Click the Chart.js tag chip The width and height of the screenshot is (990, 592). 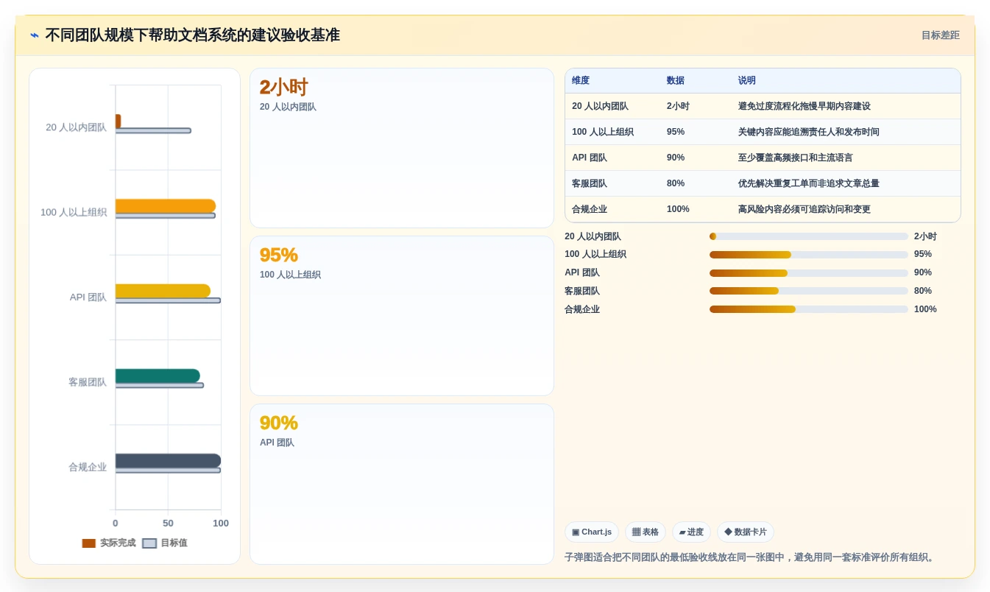pyautogui.click(x=592, y=532)
